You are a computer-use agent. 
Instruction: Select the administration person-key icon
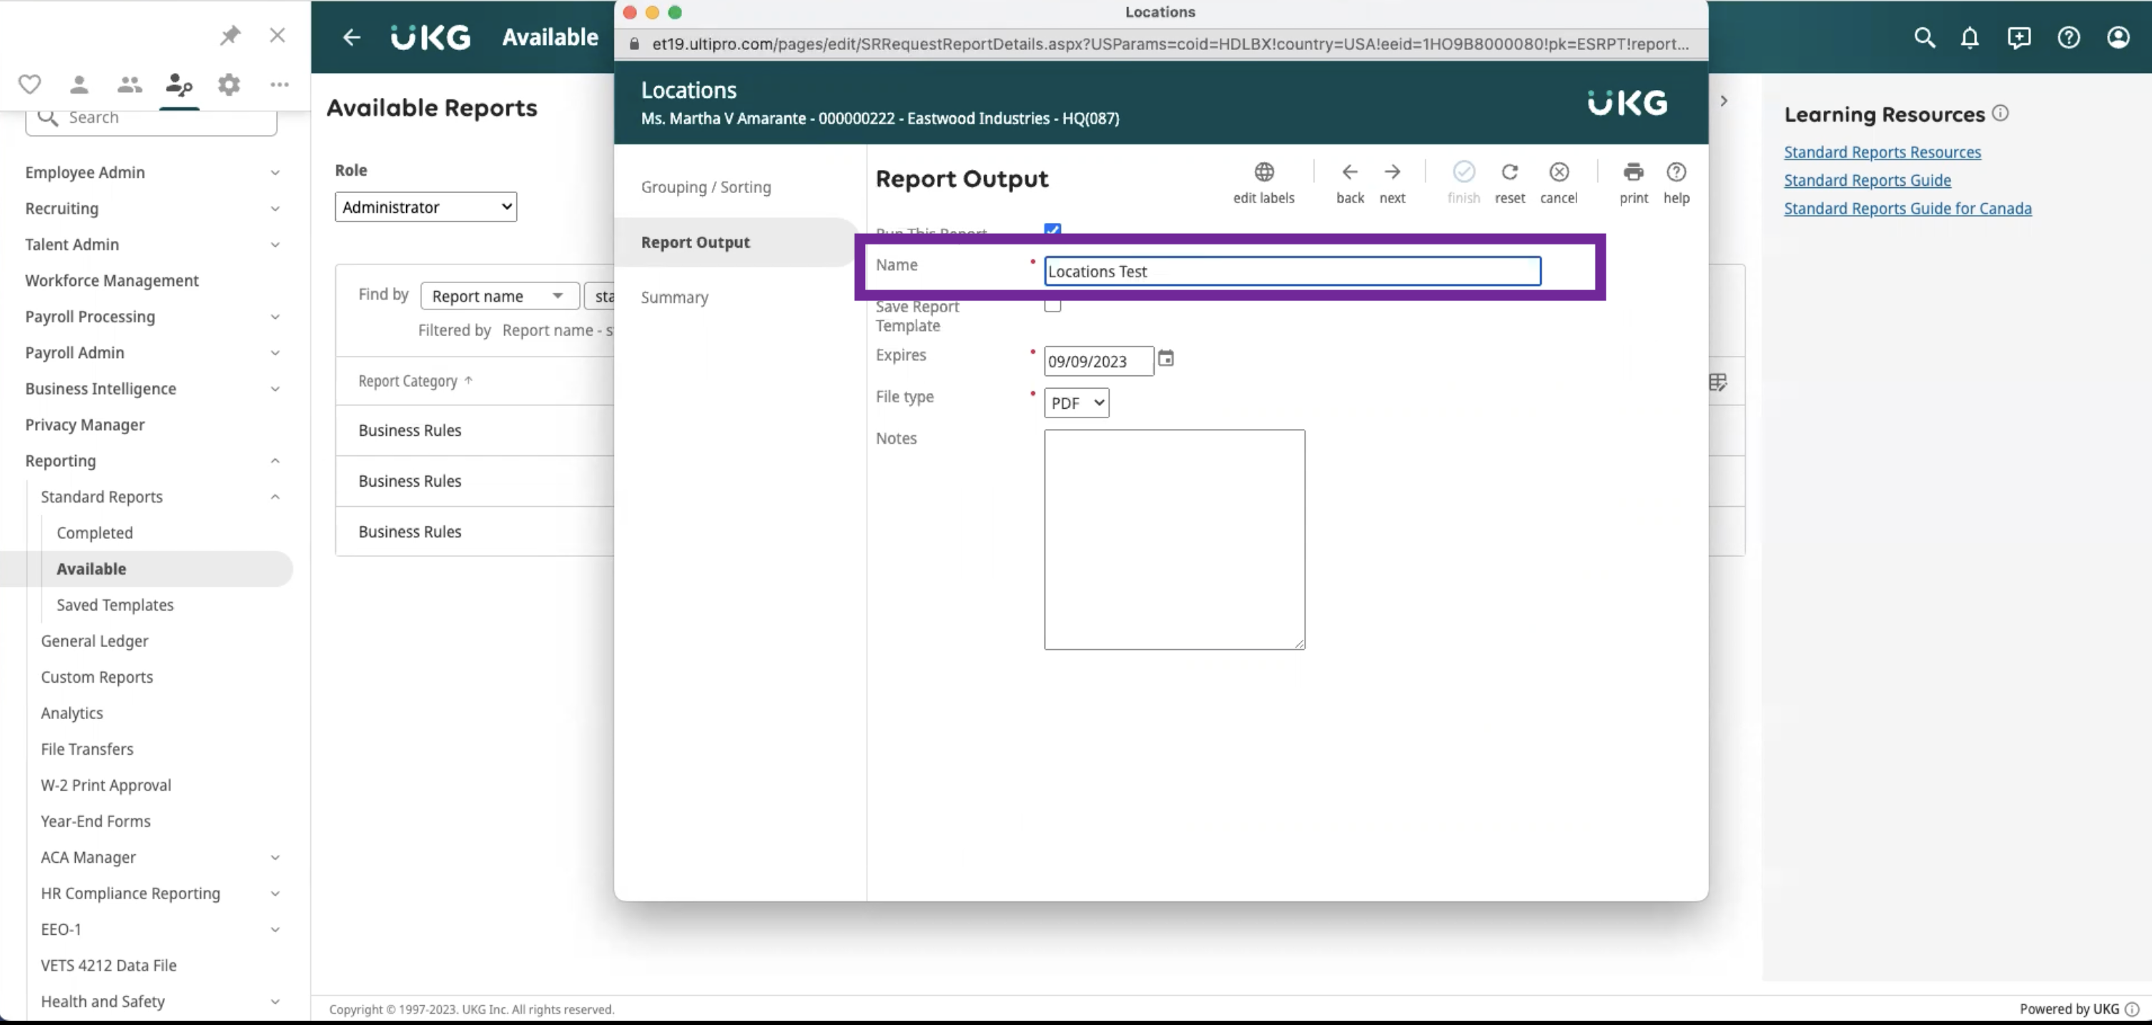tap(179, 84)
